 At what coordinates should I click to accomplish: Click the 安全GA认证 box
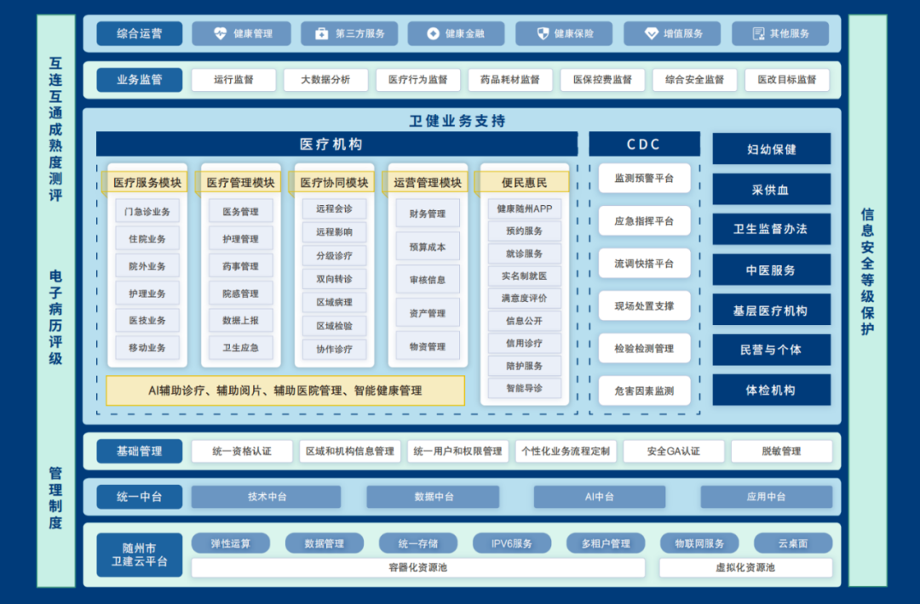pos(674,451)
